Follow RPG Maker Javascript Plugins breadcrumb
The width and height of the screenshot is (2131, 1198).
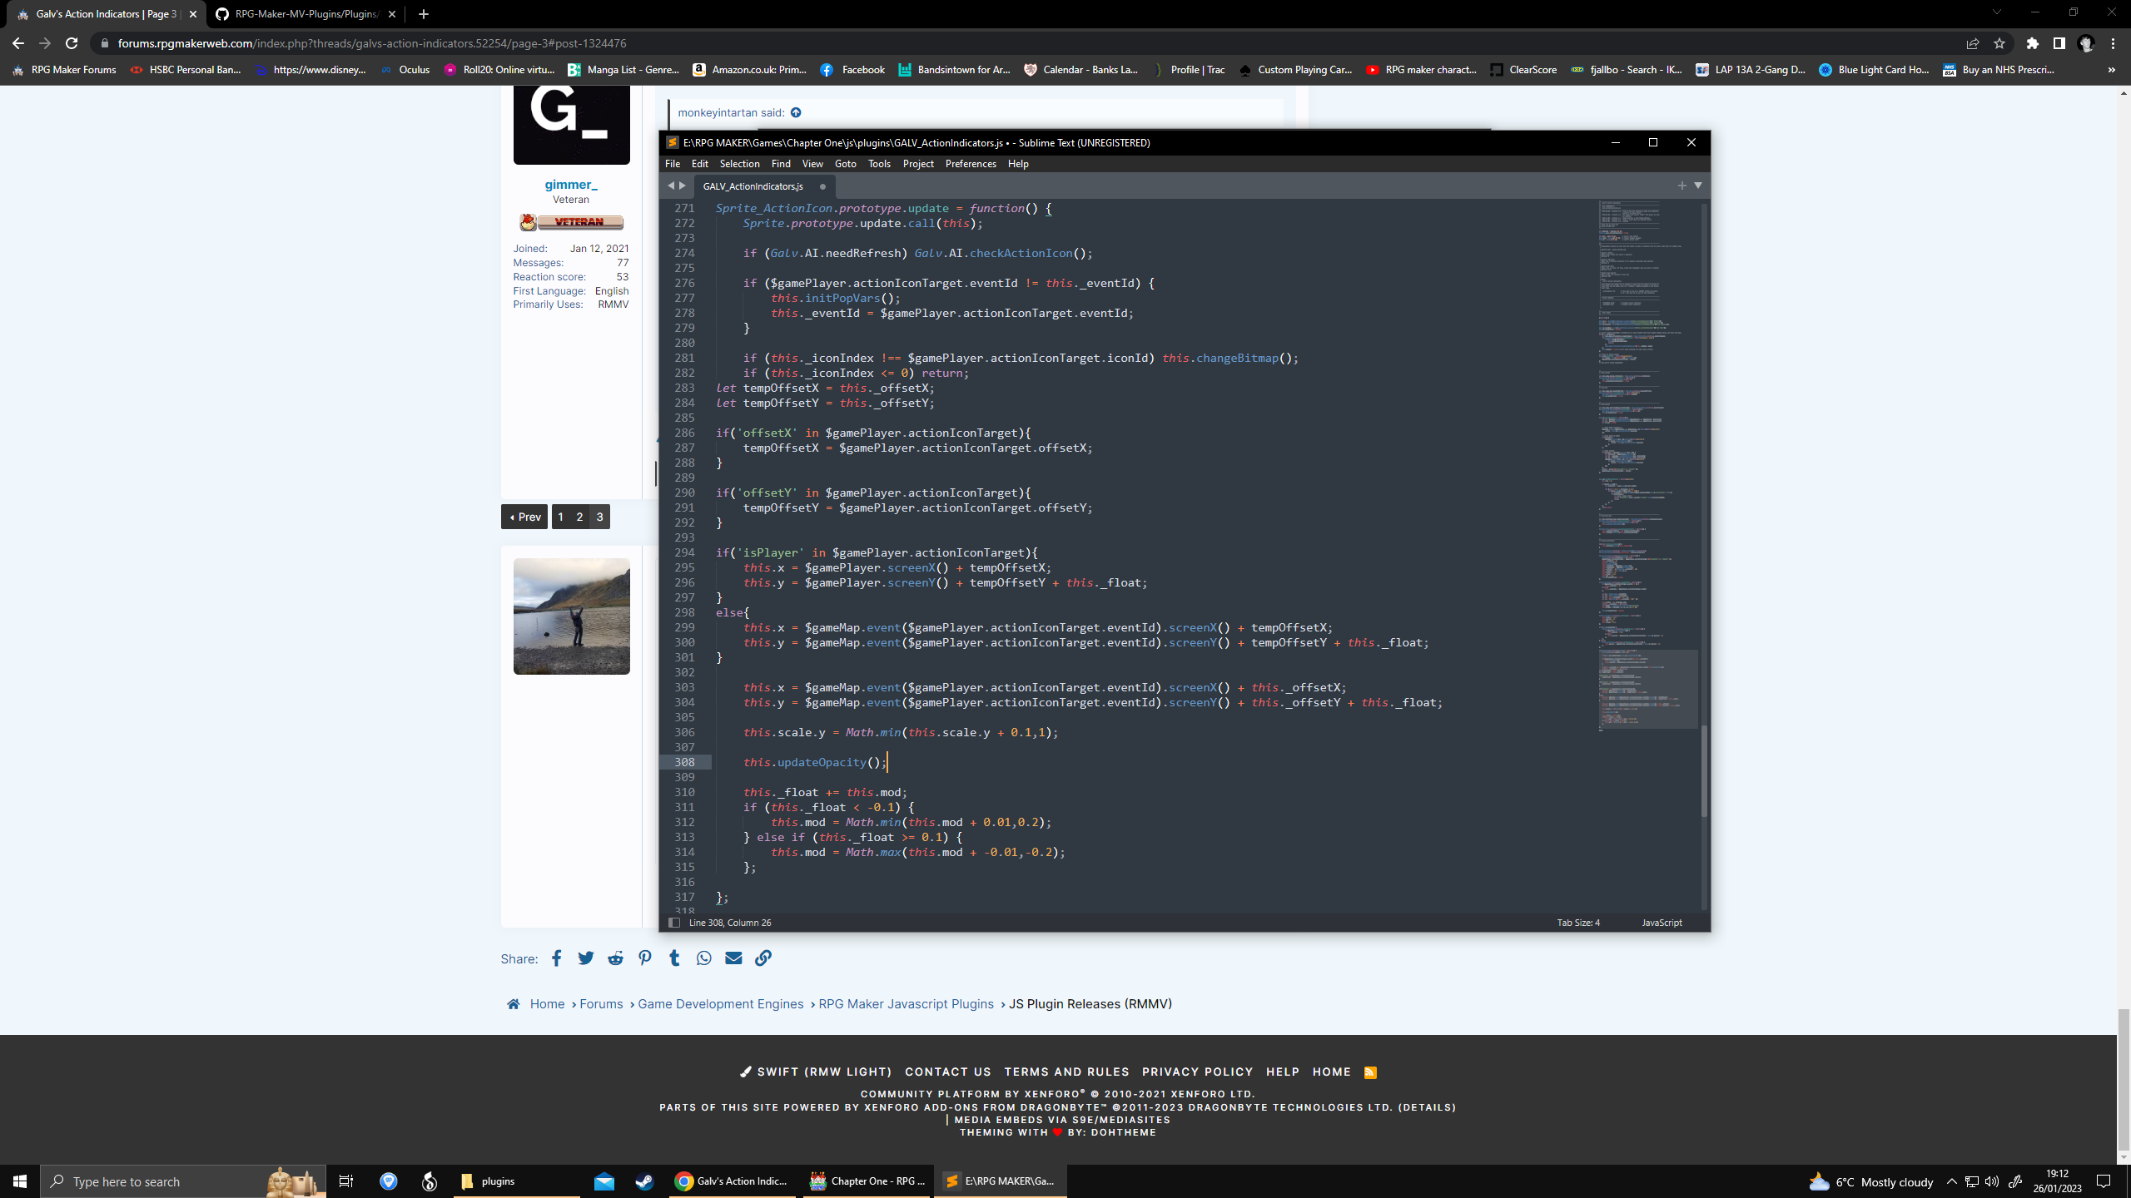[x=906, y=1004]
